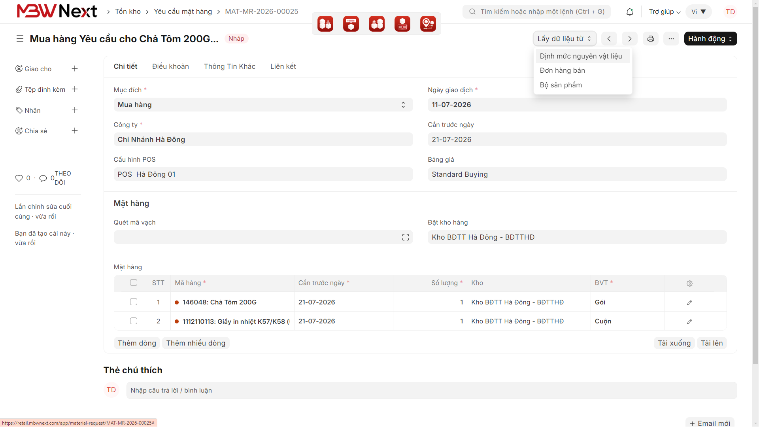
Task: Tick checkbox for row 1 Chả Tôm 200G
Action: pos(134,302)
